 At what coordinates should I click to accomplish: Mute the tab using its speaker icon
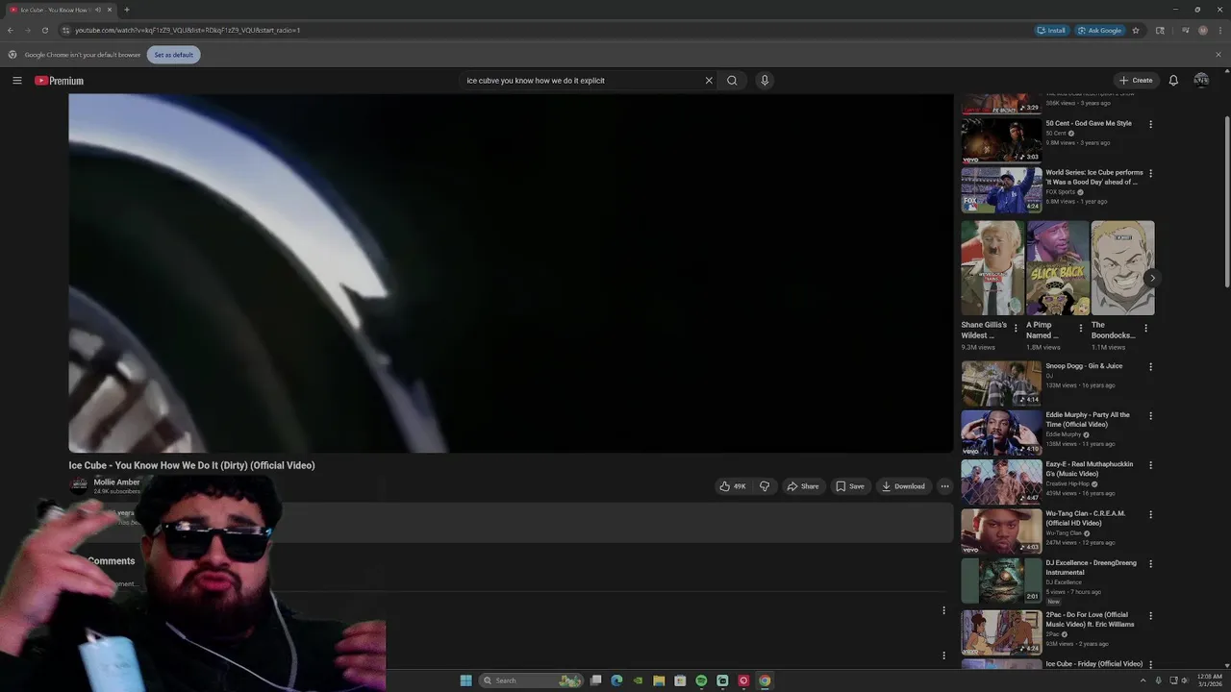[x=97, y=10]
